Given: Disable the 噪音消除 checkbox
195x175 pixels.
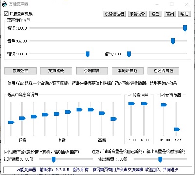Looking at the screenshot, I should 130,95.
